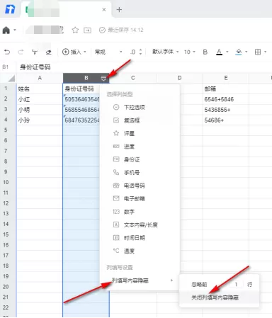This screenshot has width=272, height=318.
Task: Choose 温度 temperature column type
Action: (x=140, y=251)
